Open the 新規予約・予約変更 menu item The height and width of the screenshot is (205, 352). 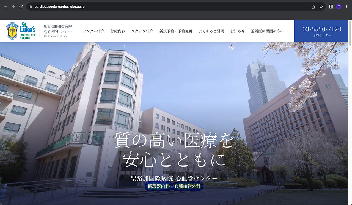(176, 31)
